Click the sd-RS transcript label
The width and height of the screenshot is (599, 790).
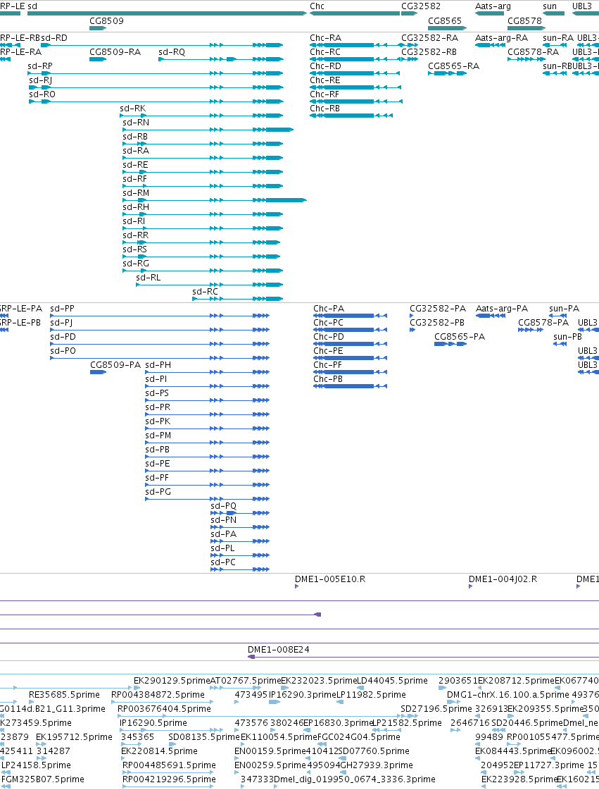pyautogui.click(x=135, y=249)
